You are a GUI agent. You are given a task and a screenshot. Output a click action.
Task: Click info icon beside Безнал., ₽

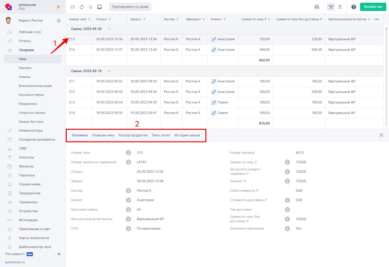coord(287,181)
